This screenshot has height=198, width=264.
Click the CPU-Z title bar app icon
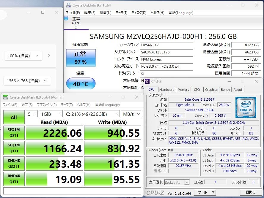[147, 81]
